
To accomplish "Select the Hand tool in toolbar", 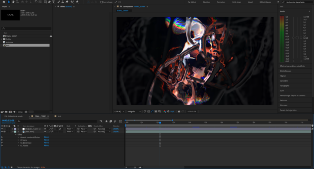I will 13,2.
